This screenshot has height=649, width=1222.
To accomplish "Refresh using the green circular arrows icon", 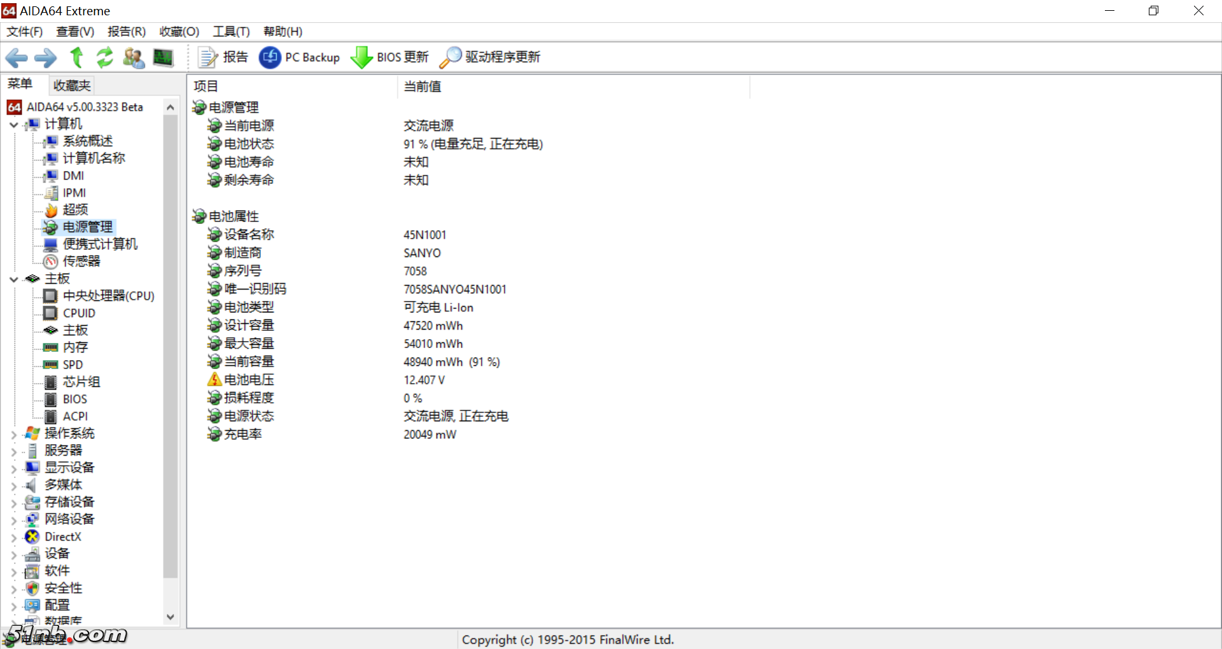I will tap(104, 57).
